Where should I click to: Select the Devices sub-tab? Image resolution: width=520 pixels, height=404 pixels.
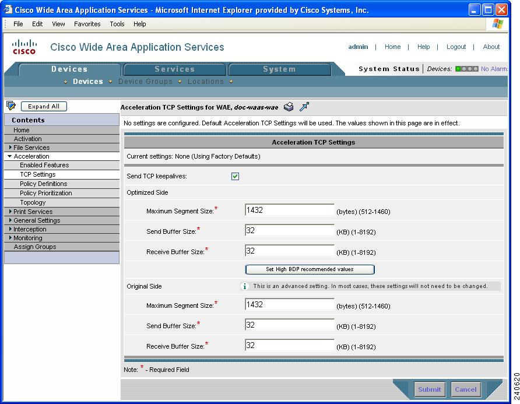click(x=88, y=82)
